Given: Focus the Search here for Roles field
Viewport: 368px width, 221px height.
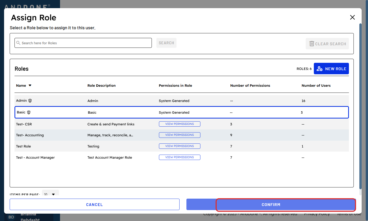Looking at the screenshot, I should coord(83,43).
